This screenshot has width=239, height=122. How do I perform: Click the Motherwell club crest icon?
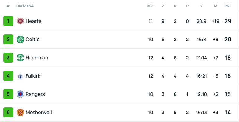[20, 113]
